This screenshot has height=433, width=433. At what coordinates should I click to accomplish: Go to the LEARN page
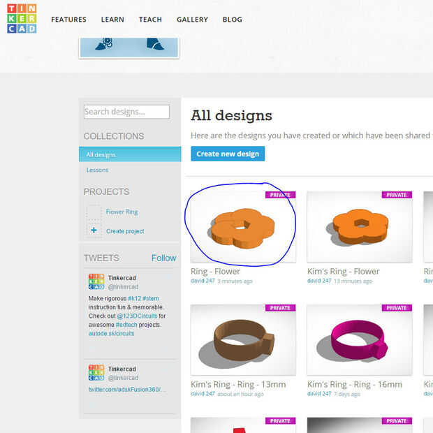pos(112,20)
